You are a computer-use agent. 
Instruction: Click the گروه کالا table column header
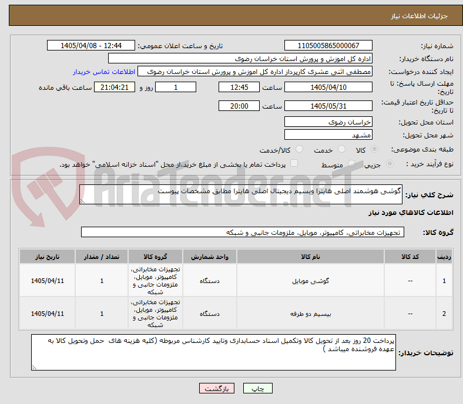pos(155,257)
